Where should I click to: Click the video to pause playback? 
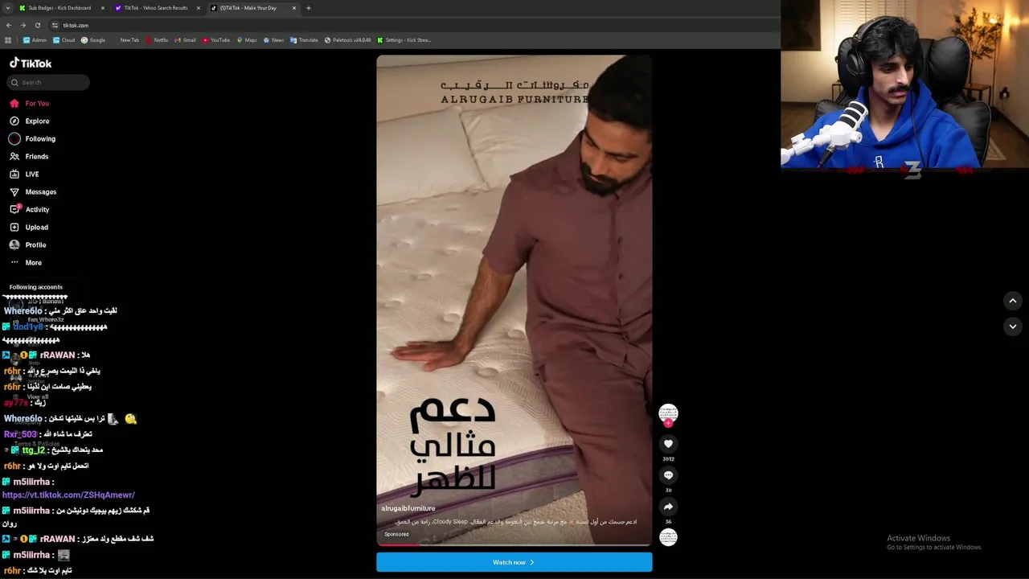pyautogui.click(x=514, y=300)
